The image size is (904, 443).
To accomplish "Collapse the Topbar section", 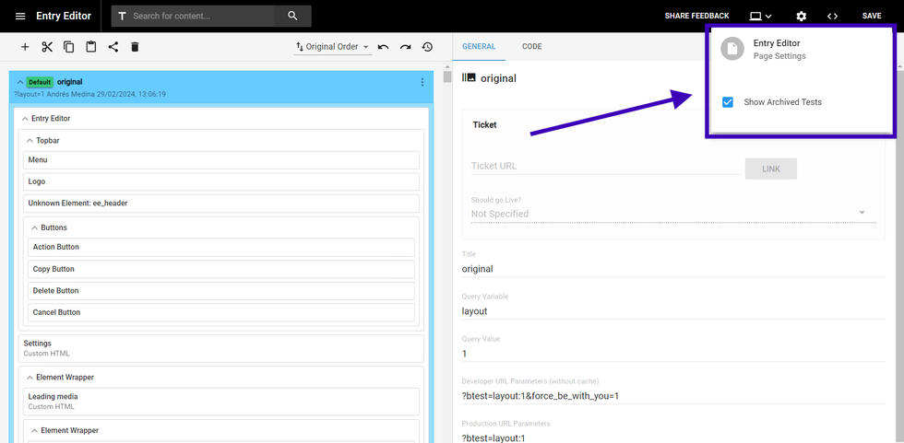I will pyautogui.click(x=29, y=141).
